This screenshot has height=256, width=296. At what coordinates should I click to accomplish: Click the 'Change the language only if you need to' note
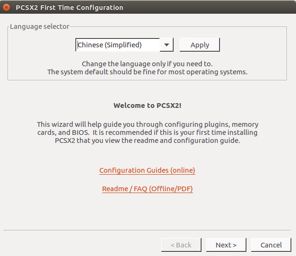[147, 64]
